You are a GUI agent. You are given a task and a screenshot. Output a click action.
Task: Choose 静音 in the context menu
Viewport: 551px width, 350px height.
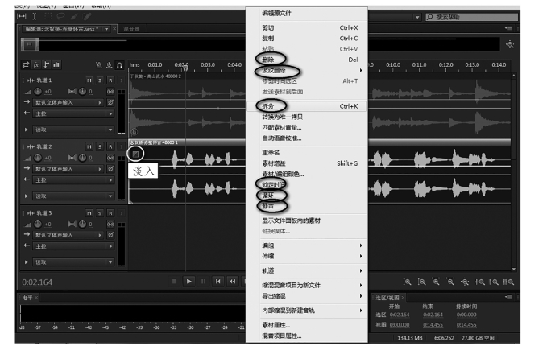click(306, 206)
